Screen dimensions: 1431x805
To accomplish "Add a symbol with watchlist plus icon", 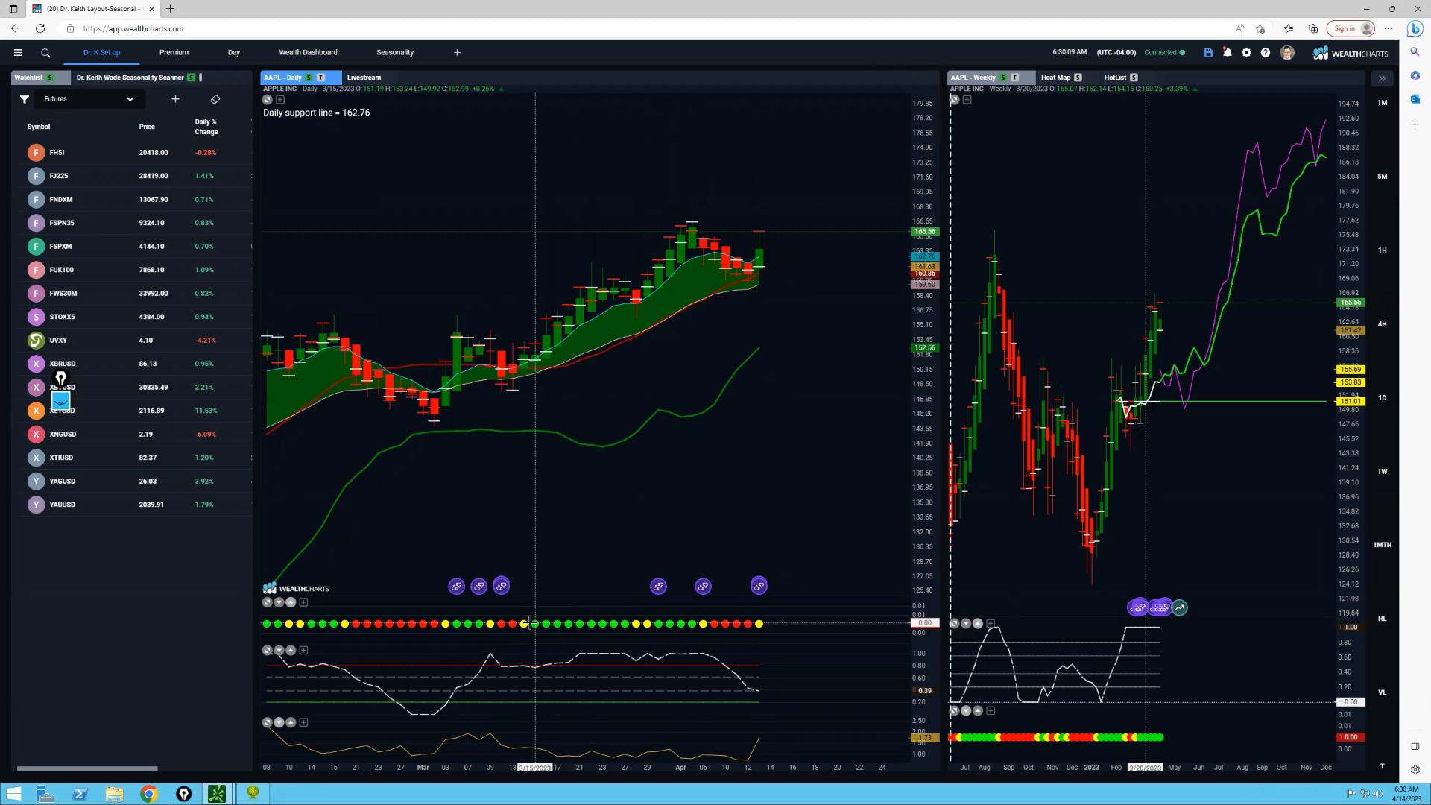I will point(175,99).
